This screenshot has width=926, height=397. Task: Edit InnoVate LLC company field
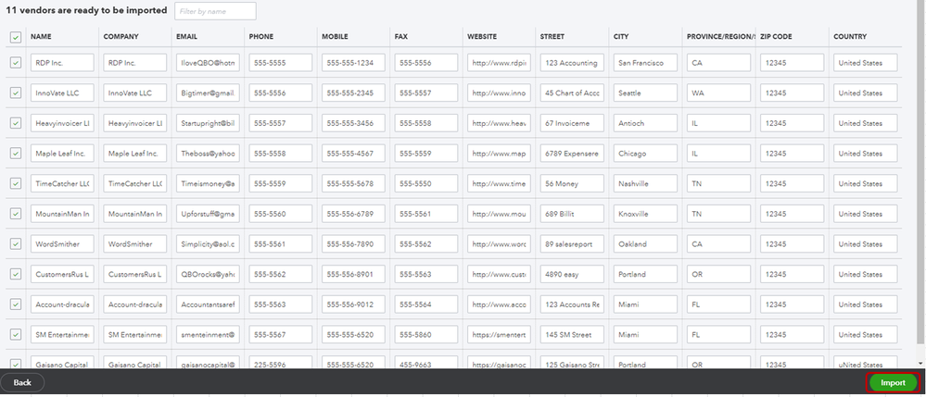(134, 93)
